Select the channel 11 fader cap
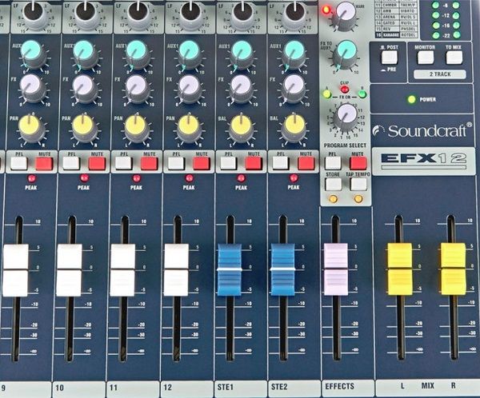Viewport: 480px width, 398px height. click(122, 270)
